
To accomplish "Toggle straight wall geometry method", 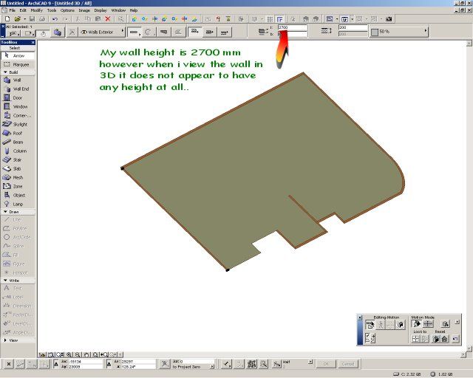I will 135,32.
